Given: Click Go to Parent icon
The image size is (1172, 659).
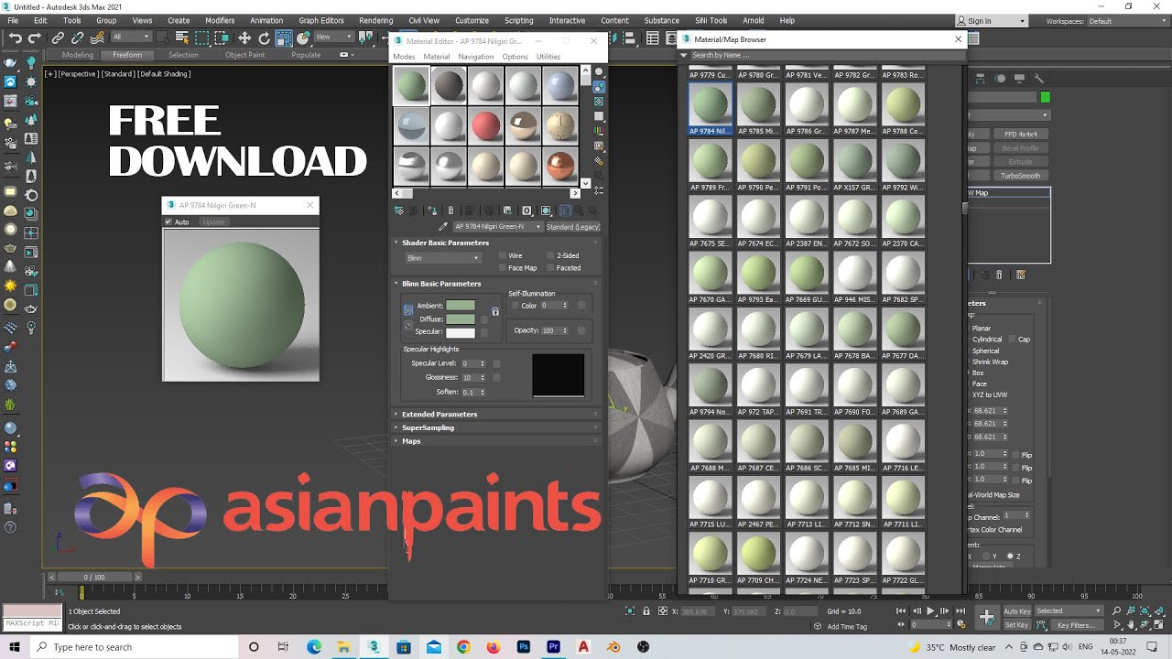Looking at the screenshot, I should (579, 211).
